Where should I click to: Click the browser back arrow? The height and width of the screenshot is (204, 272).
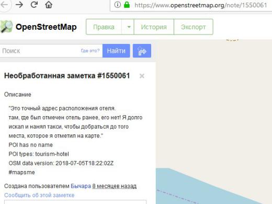pyautogui.click(x=4, y=5)
